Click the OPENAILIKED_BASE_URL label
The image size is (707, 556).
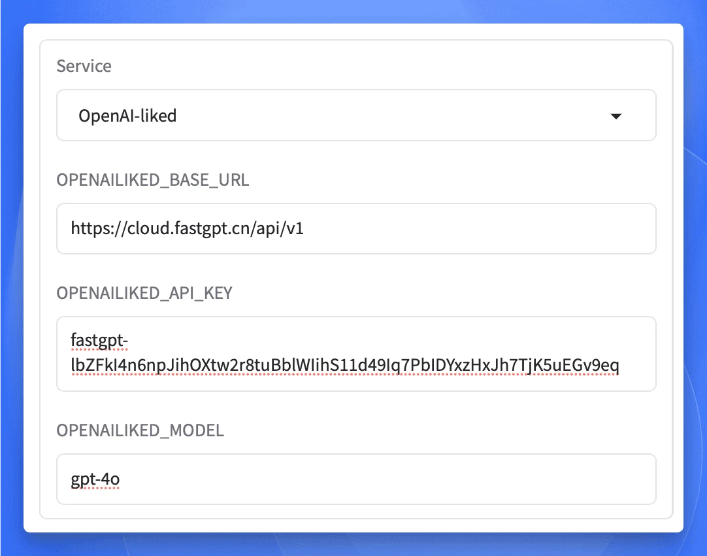152,181
